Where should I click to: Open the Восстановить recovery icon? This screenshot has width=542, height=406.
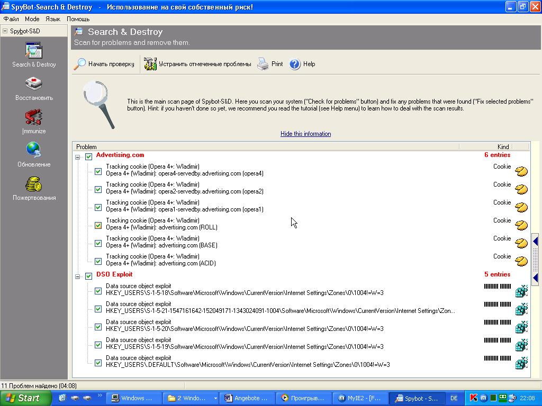pyautogui.click(x=33, y=84)
